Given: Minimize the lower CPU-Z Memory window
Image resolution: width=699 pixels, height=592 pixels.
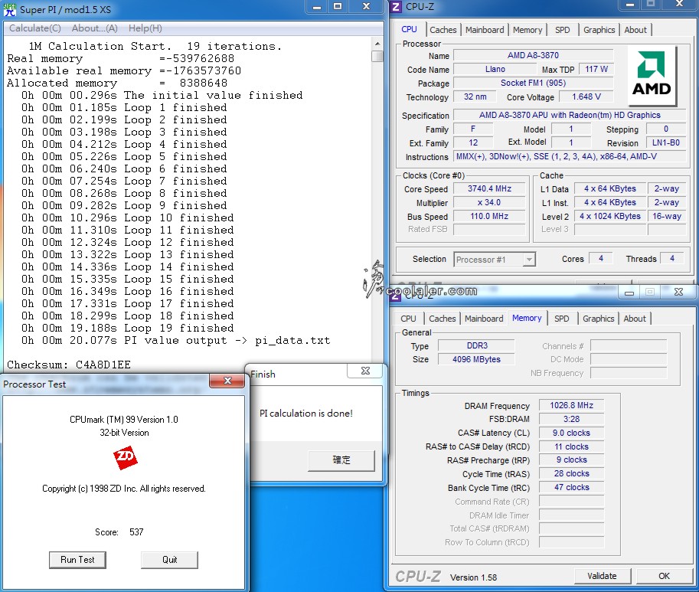Looking at the screenshot, I should 629,293.
